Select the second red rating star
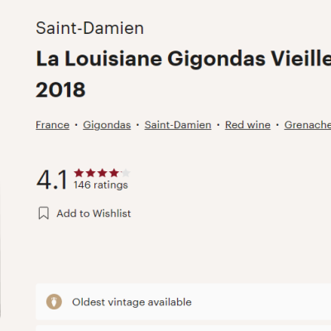Image resolution: width=331 pixels, height=331 pixels. point(90,173)
